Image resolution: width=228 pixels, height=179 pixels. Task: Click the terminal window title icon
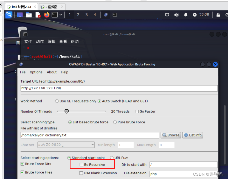click(25, 34)
